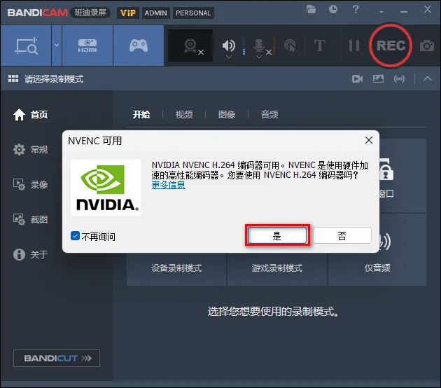Switch to 图像 tab
Image resolution: width=441 pixels, height=388 pixels.
point(227,115)
